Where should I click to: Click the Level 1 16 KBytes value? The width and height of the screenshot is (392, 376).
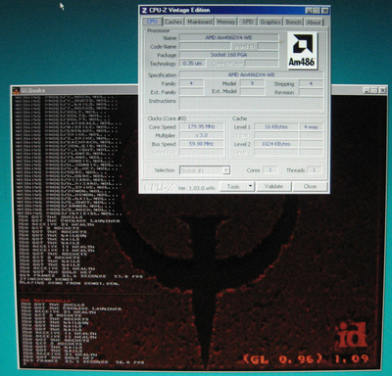(x=276, y=127)
